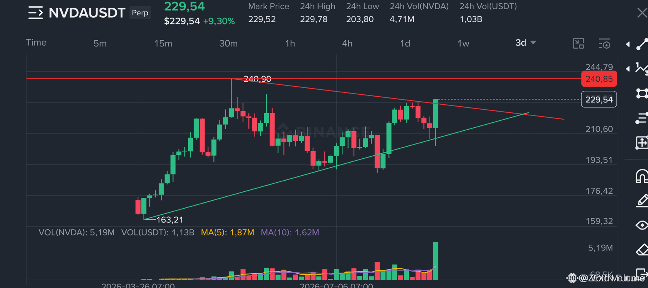Click the 24h Low value 203,80
Viewport: 648px width, 288px height.
click(360, 19)
